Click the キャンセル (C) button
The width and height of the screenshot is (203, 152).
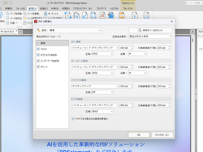(162, 135)
